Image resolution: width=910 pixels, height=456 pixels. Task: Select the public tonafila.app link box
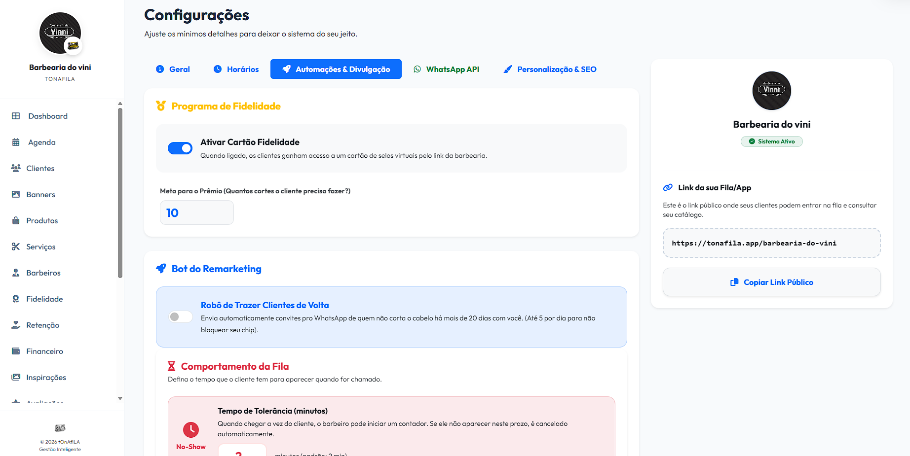coord(771,243)
